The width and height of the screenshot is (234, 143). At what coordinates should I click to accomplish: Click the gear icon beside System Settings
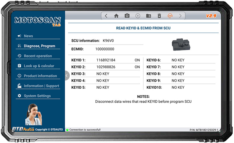[x=19, y=96]
